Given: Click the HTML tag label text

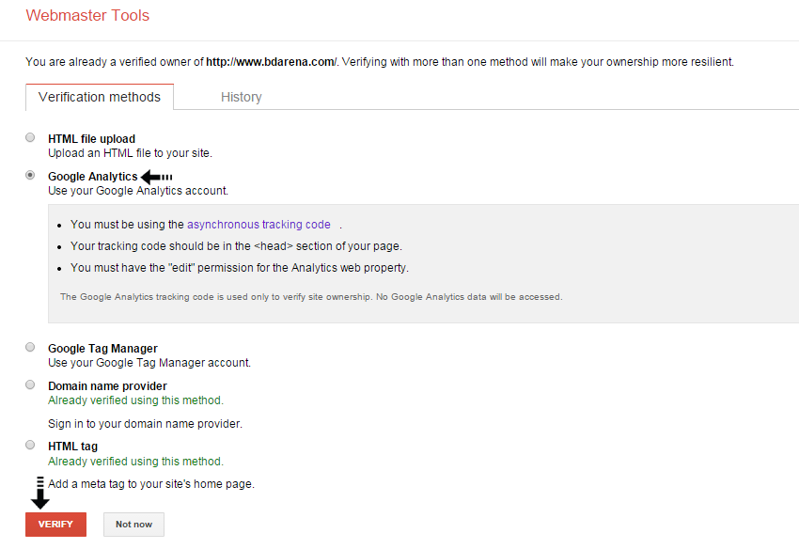Looking at the screenshot, I should coord(72,447).
